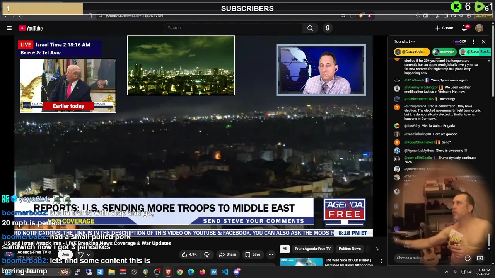This screenshot has height=278, width=495.
Task: Open Microsoft Edge from the taskbar
Action: tap(191, 272)
